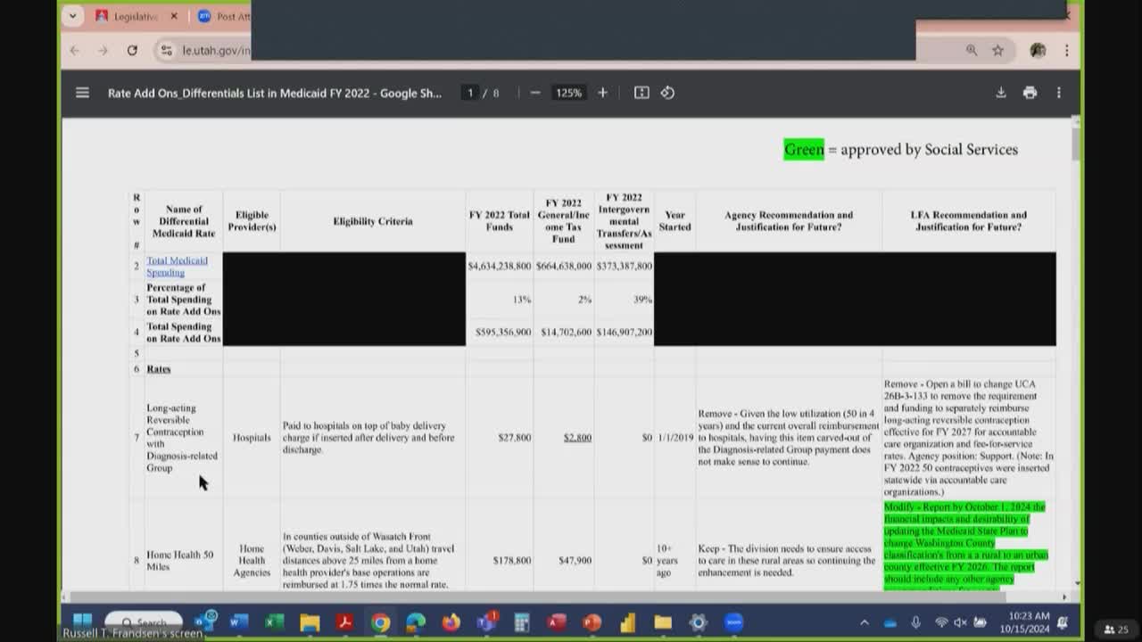
Task: Click the 125% zoom level field
Action: point(568,93)
